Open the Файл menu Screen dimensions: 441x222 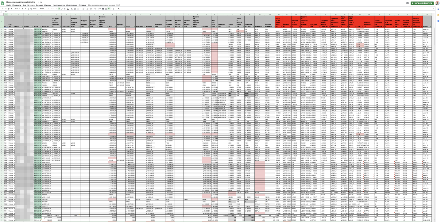pos(8,5)
